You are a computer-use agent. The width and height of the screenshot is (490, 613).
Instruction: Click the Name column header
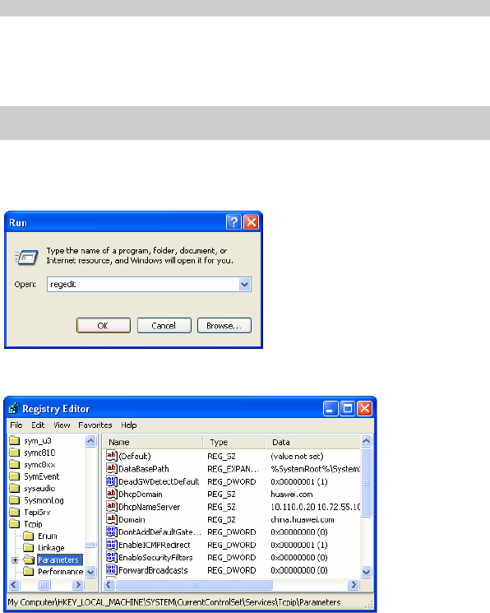154,442
